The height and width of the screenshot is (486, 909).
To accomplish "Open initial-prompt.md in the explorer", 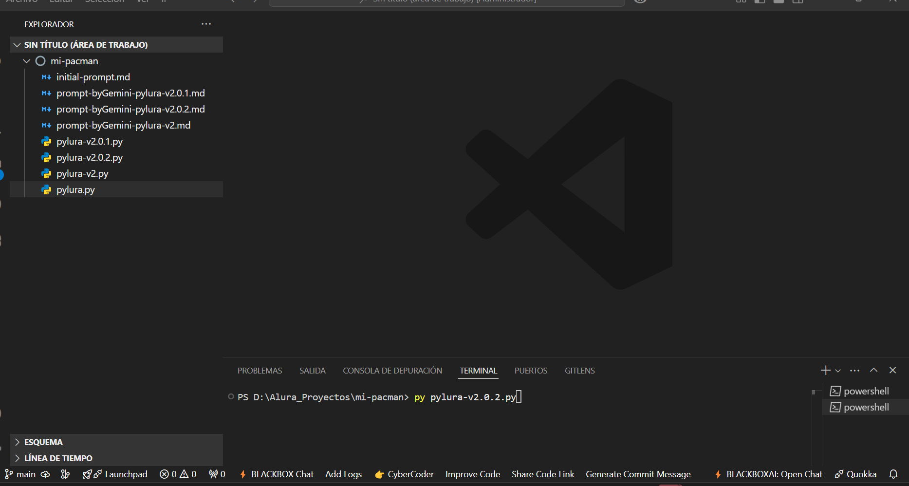I will (116, 77).
